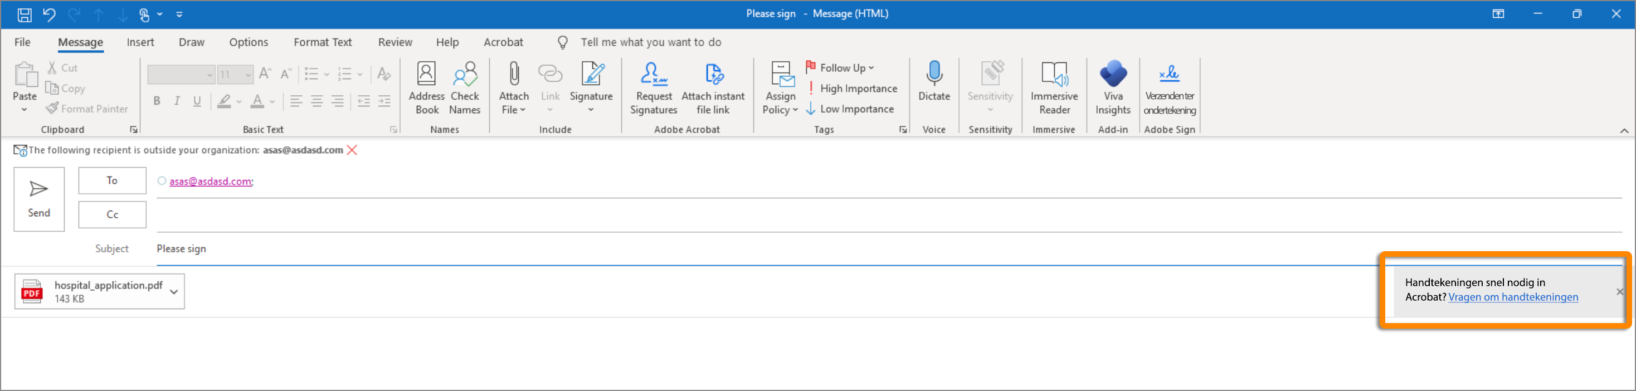
Task: Switch to the Insert tab
Action: (x=140, y=42)
